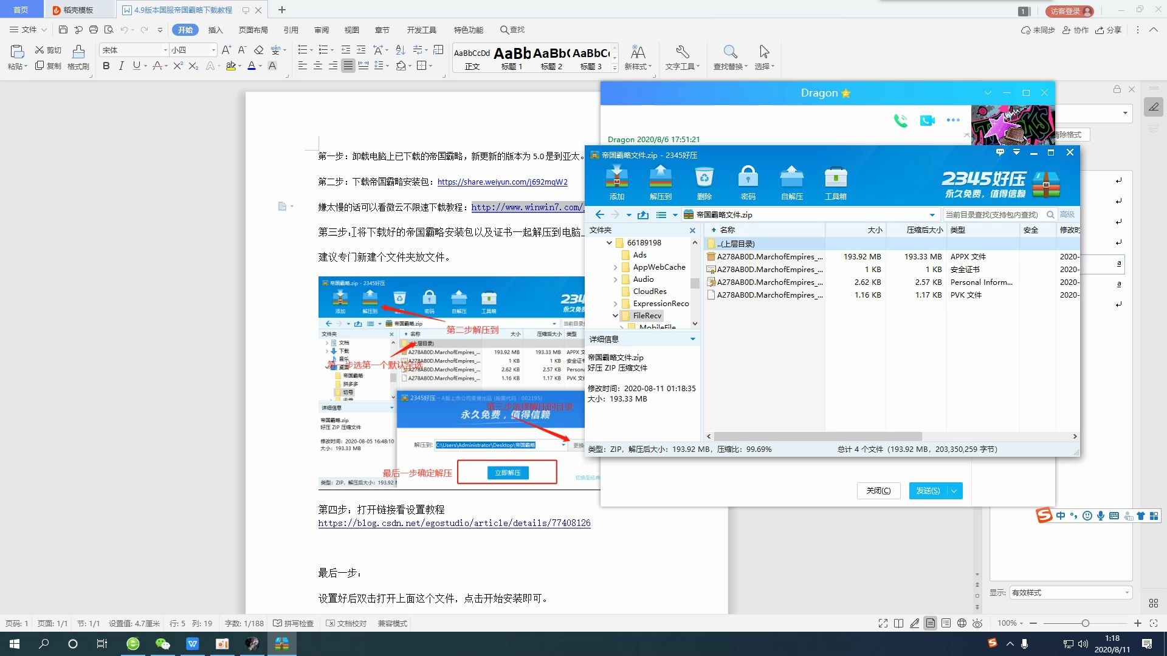This screenshot has height=656, width=1167.
Task: Click the print icon in WPS quick toolbar
Action: tap(94, 29)
